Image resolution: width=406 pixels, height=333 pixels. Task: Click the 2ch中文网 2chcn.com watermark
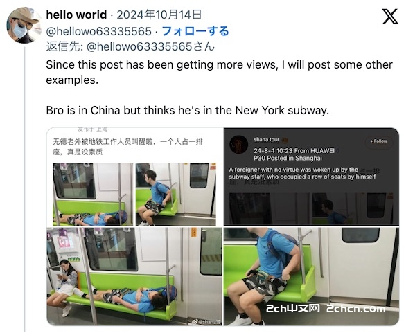tap(326, 309)
